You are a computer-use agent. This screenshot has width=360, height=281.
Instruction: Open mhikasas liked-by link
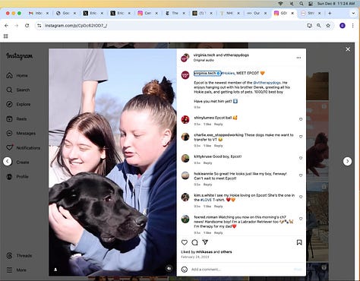click(204, 252)
